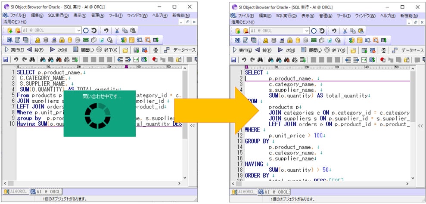Click the red circle record icon in left window

pos(155,59)
